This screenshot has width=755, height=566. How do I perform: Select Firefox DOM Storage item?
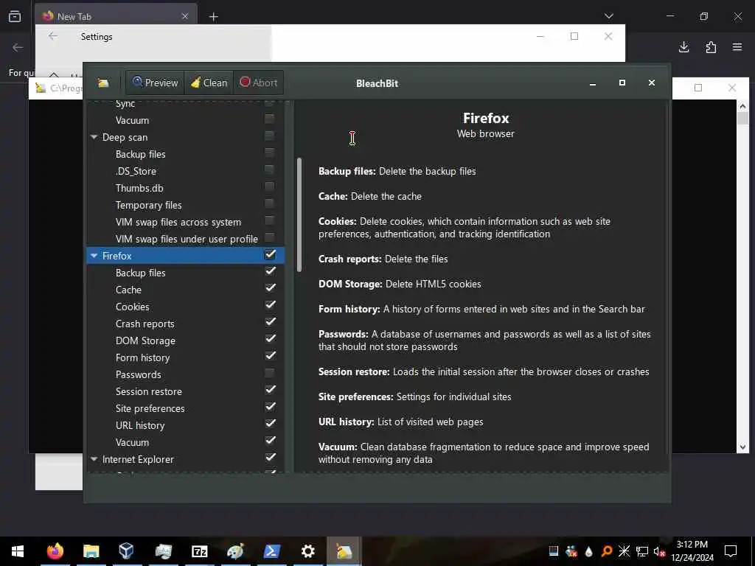[145, 340]
